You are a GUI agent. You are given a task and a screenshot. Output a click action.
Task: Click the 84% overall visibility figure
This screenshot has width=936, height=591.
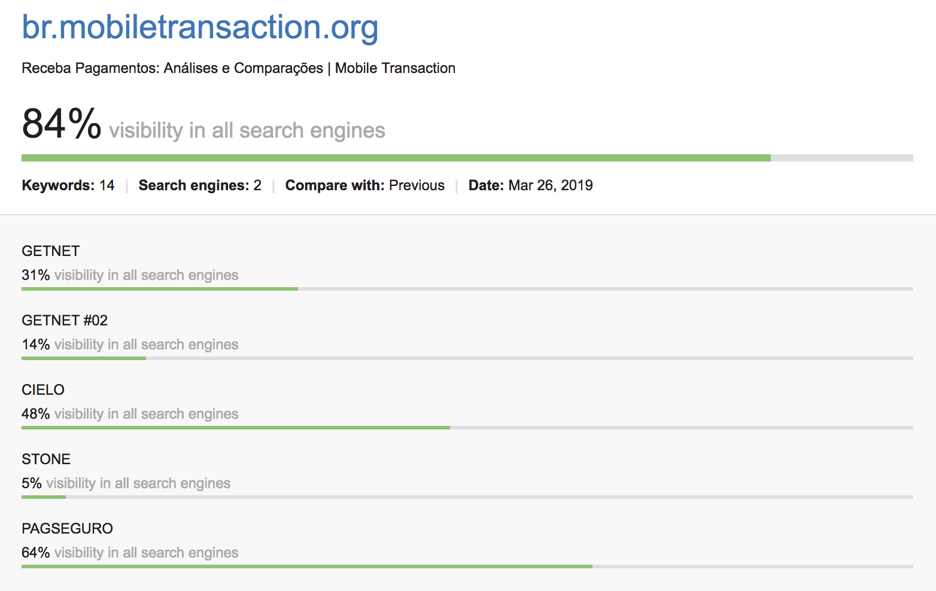point(62,124)
